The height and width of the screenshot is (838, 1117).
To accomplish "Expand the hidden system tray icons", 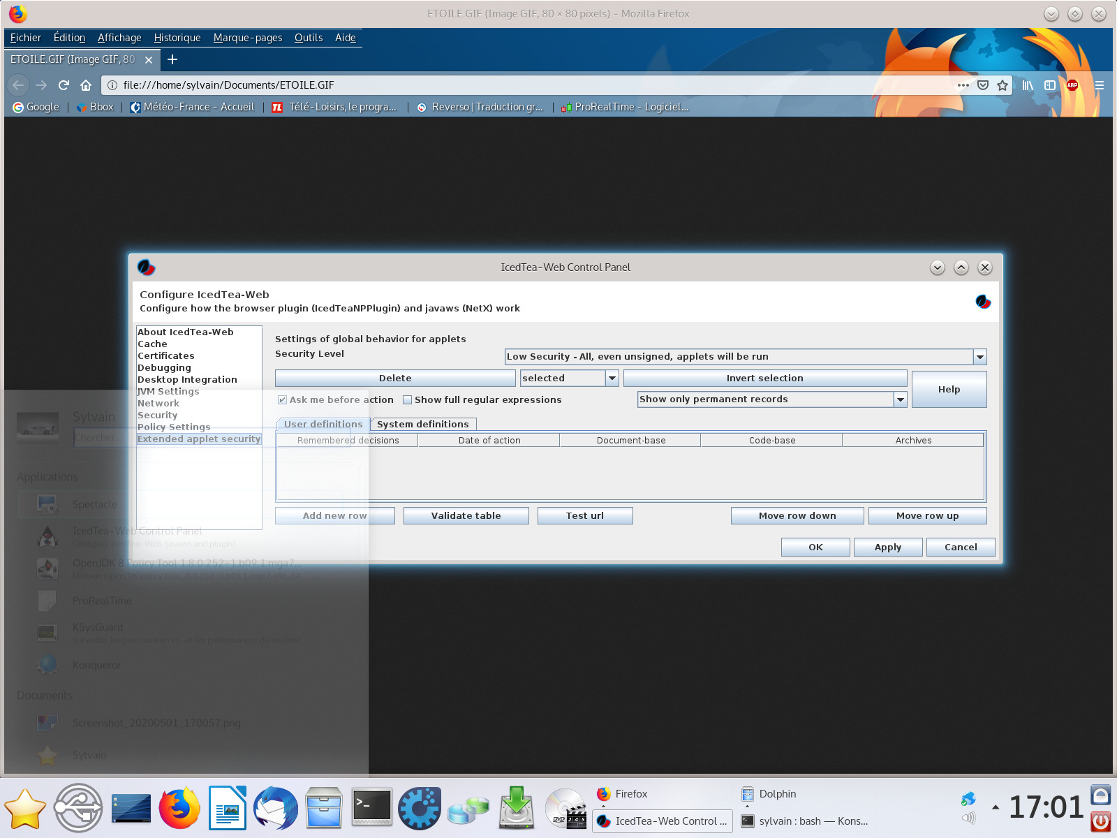I will pyautogui.click(x=996, y=808).
